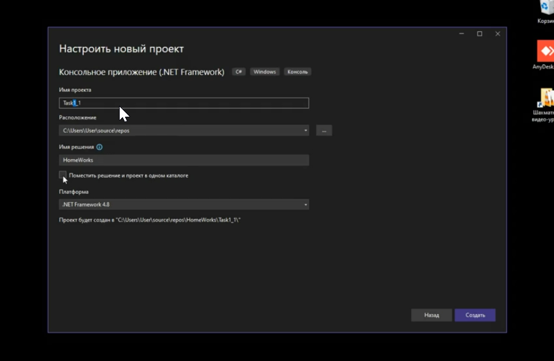The height and width of the screenshot is (361, 554).
Task: Select the Recycle Bin desktop icon
Action: click(x=546, y=12)
